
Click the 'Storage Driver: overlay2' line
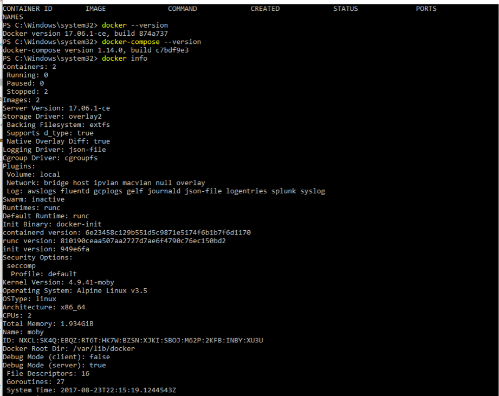tap(52, 116)
